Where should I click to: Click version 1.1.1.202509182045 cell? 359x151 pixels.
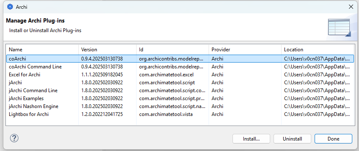(102, 74)
